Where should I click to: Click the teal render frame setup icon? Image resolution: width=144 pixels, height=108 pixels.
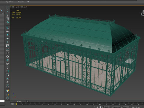(7, 71)
